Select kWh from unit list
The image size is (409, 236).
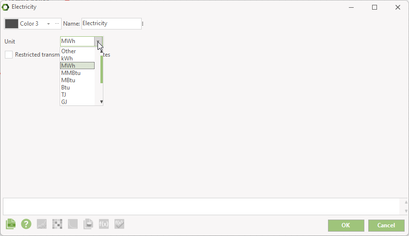(78, 59)
